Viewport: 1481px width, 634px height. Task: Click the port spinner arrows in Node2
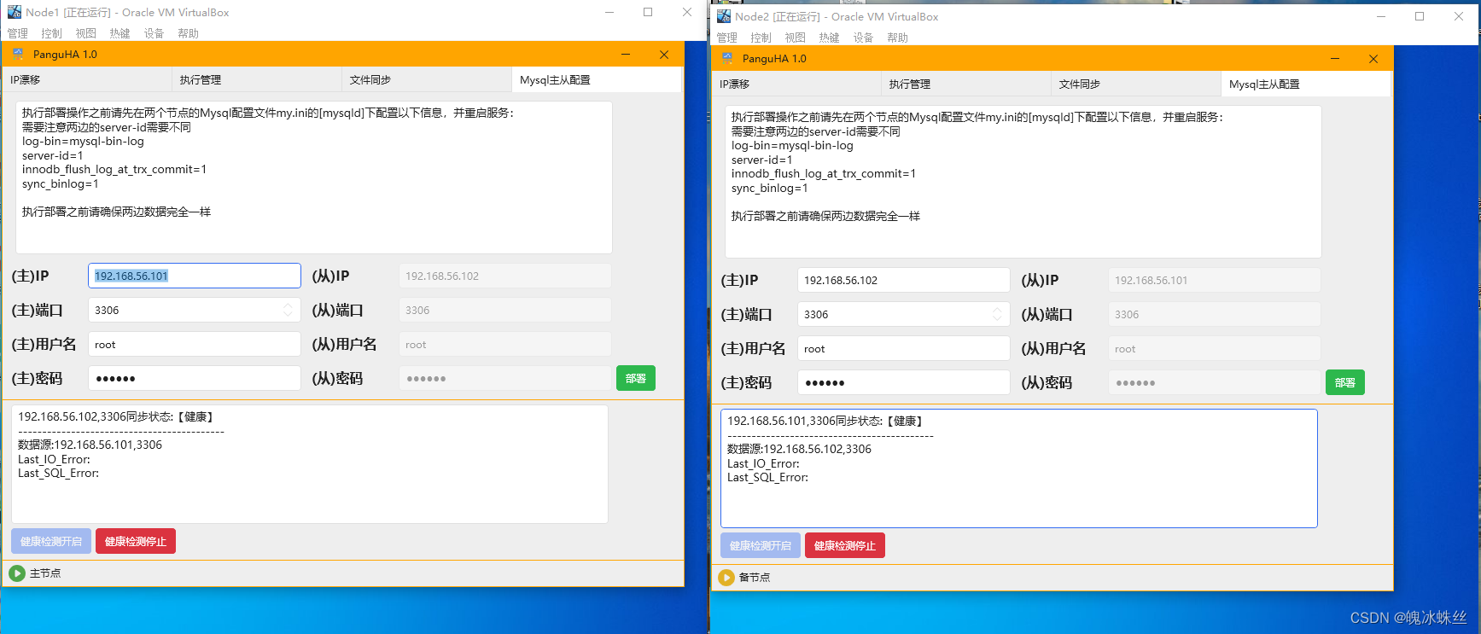997,314
